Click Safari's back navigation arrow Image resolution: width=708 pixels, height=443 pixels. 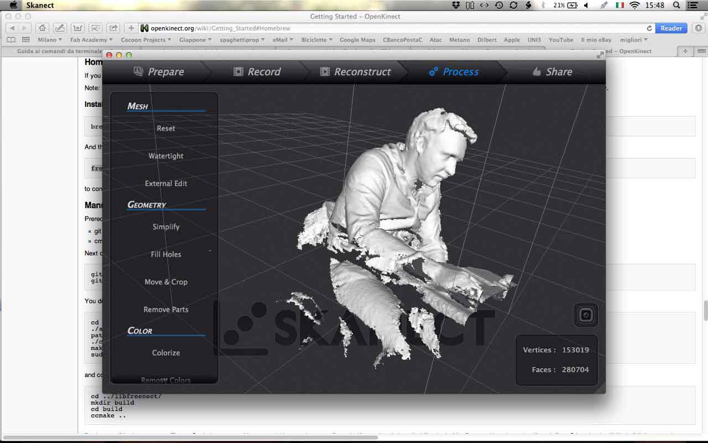[12, 28]
